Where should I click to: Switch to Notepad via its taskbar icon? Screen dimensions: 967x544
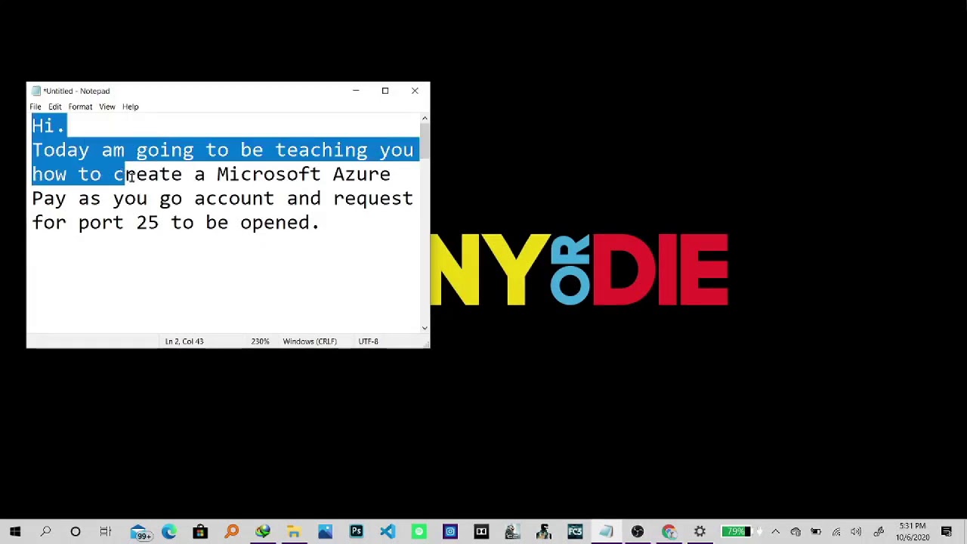(x=606, y=532)
